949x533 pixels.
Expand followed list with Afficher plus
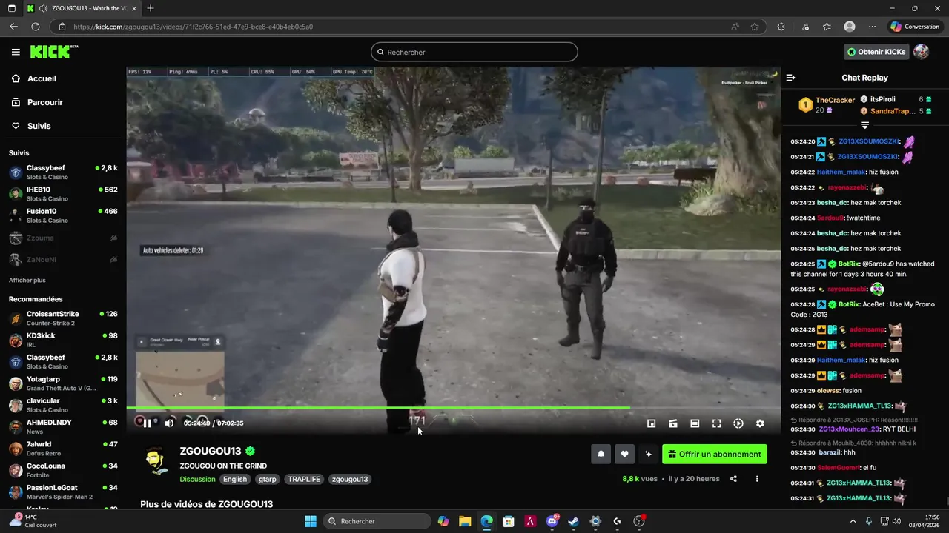pyautogui.click(x=27, y=281)
